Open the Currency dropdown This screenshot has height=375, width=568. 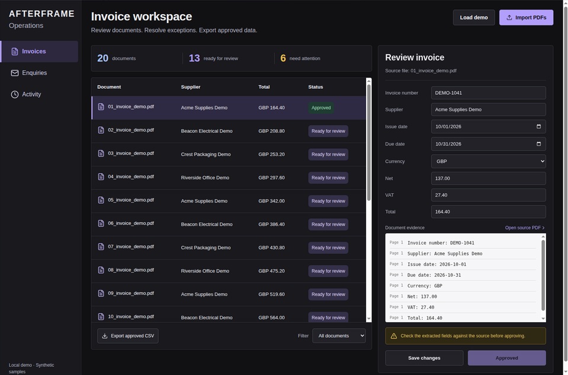[x=488, y=161]
